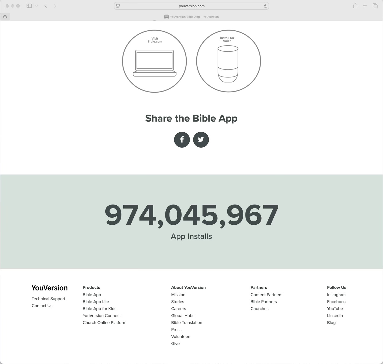
Task: Click the Share the Bible App heading
Action: click(191, 118)
